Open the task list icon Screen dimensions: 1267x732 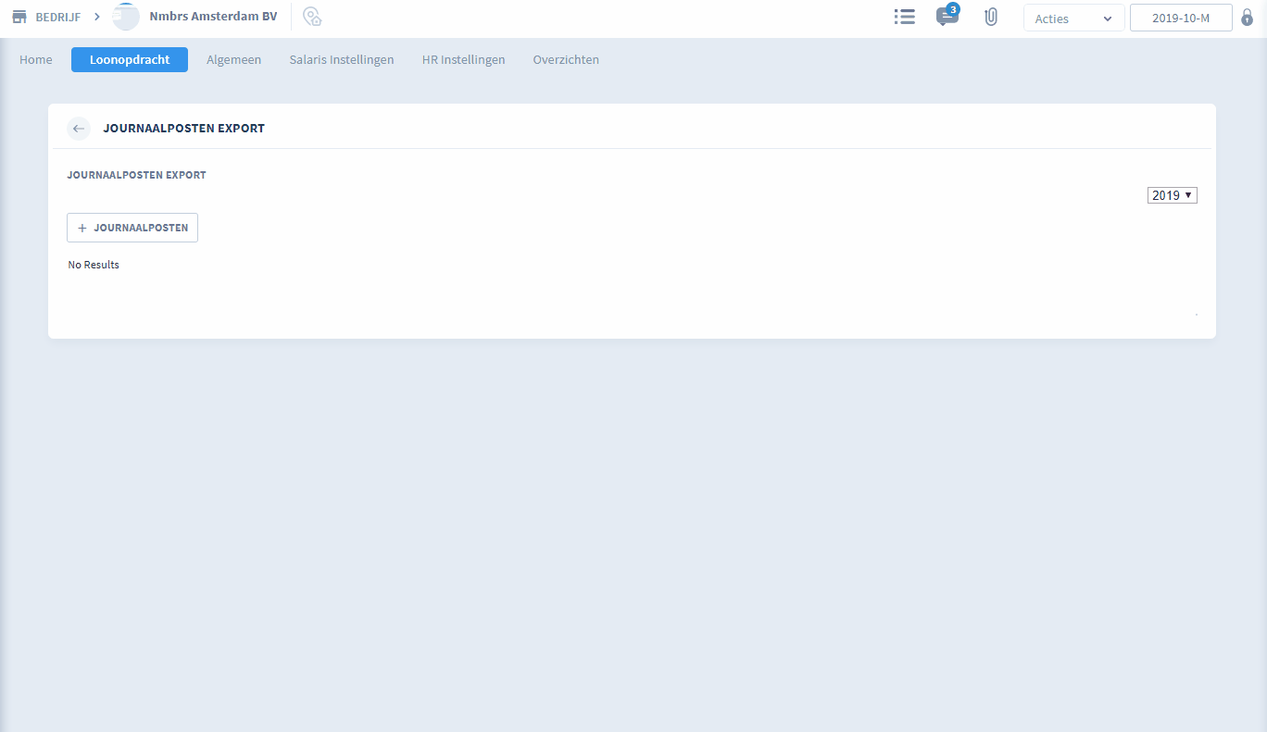tap(904, 17)
